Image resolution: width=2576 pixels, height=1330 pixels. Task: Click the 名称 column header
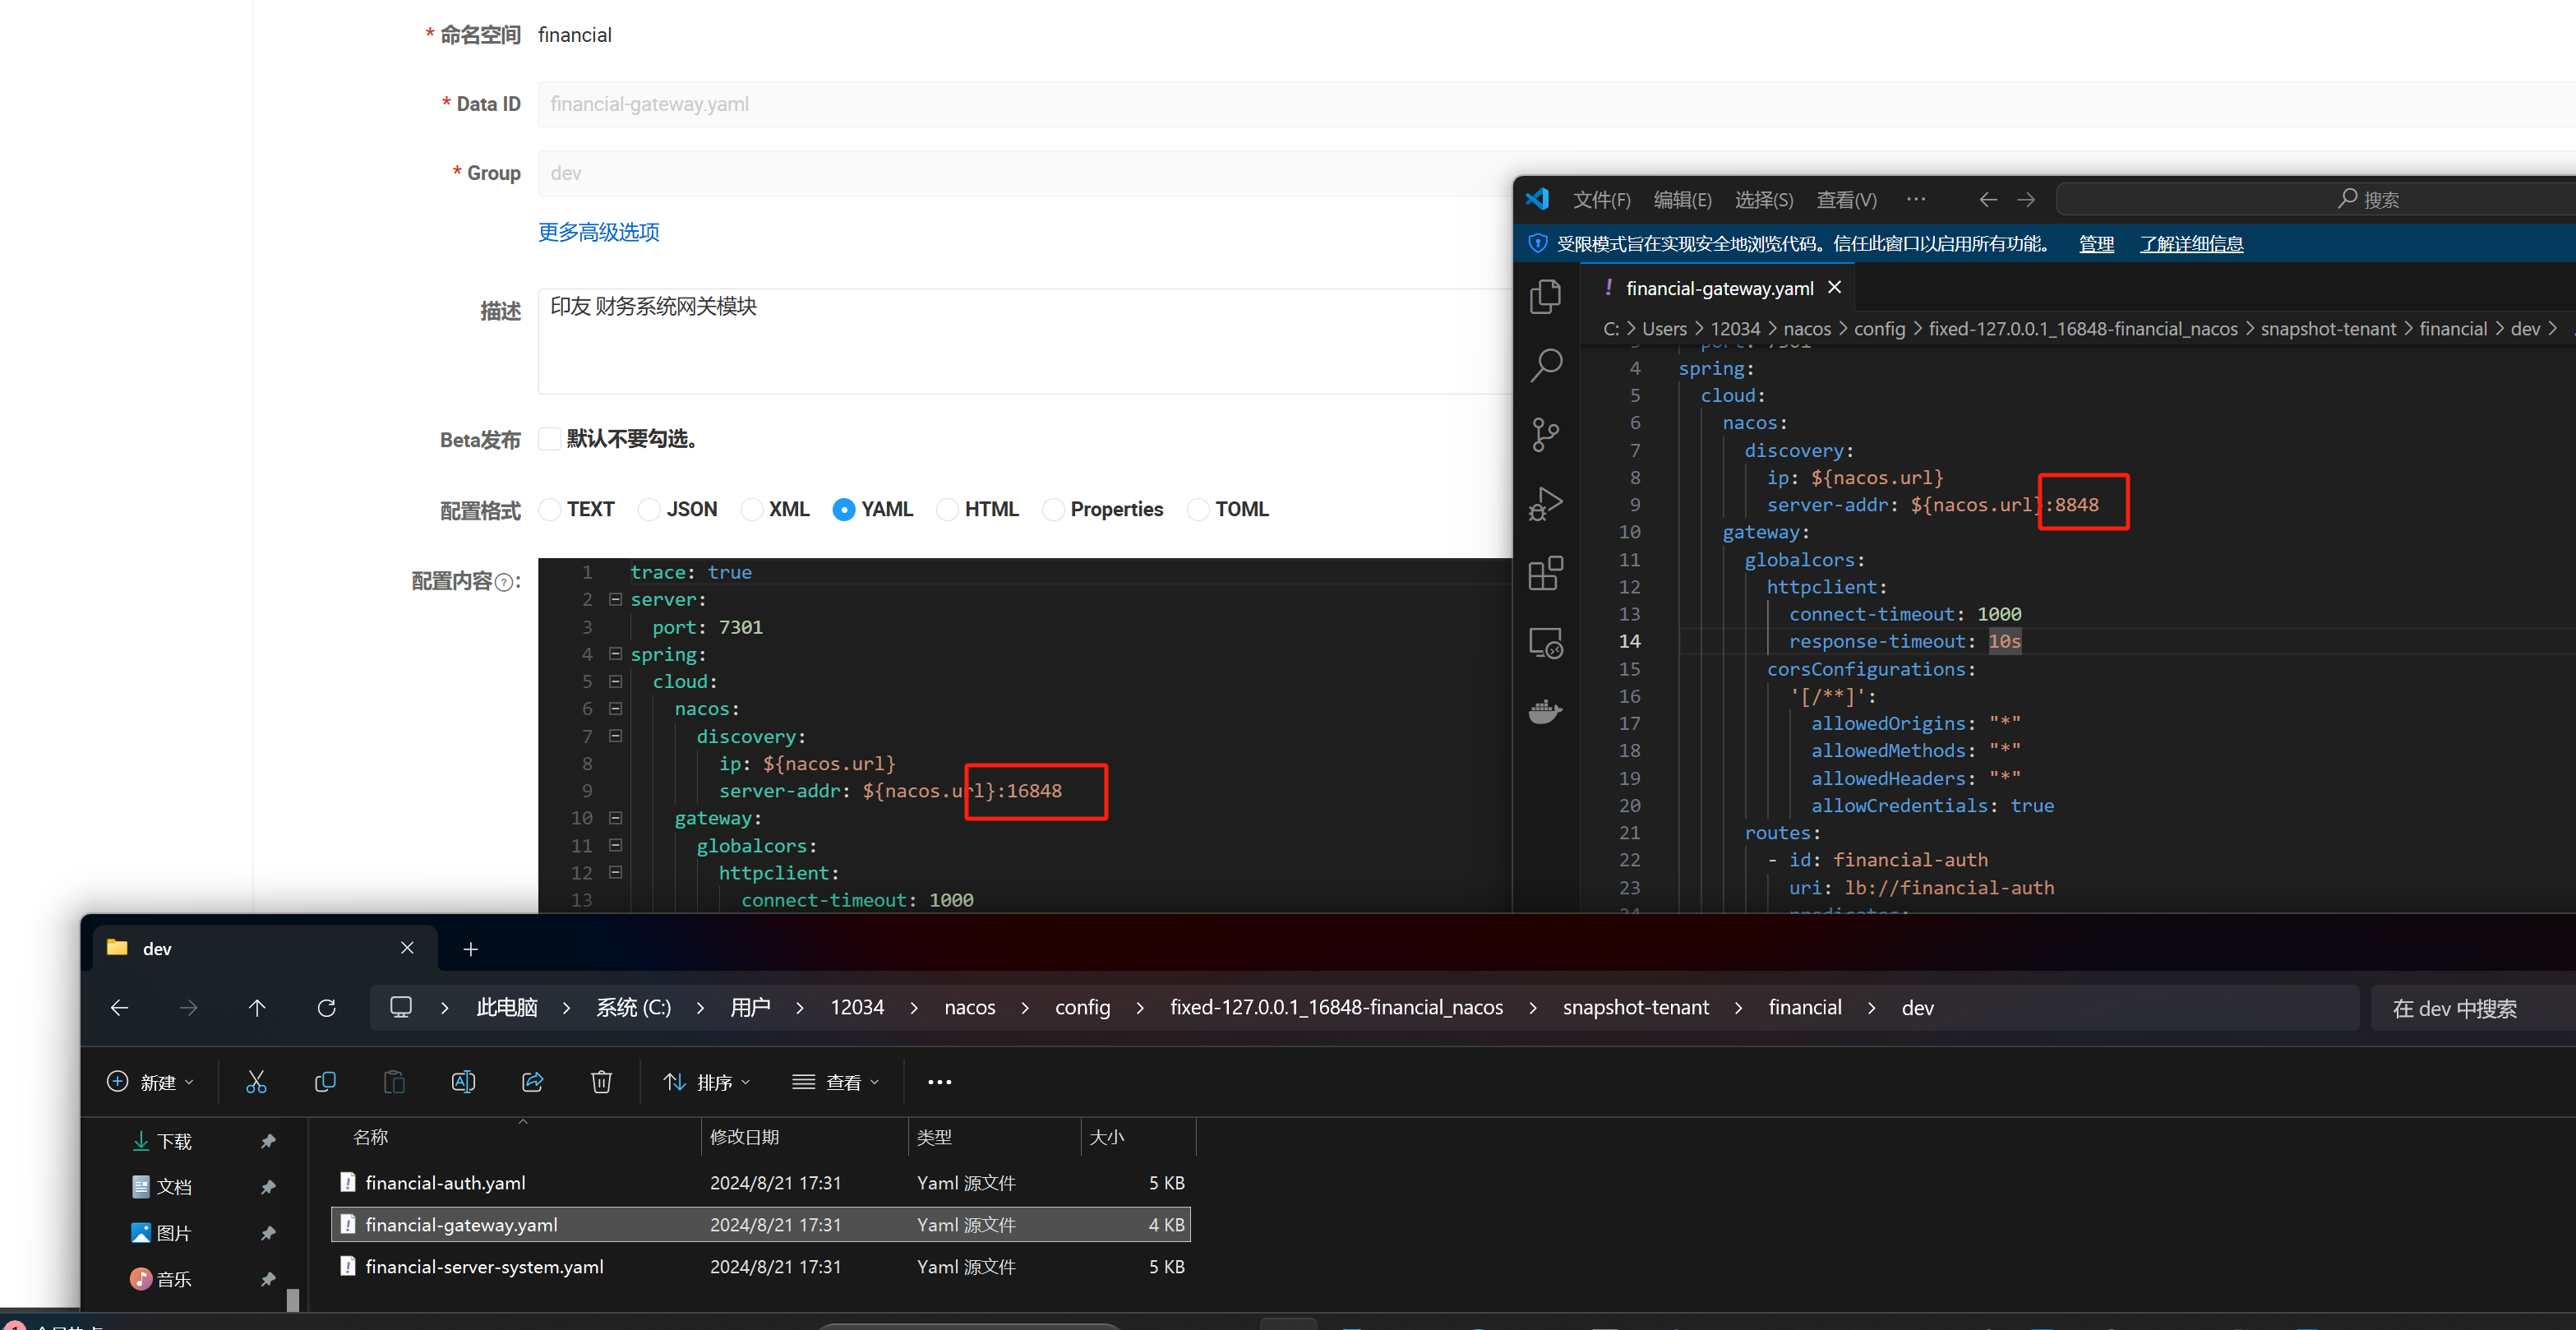pos(370,1137)
